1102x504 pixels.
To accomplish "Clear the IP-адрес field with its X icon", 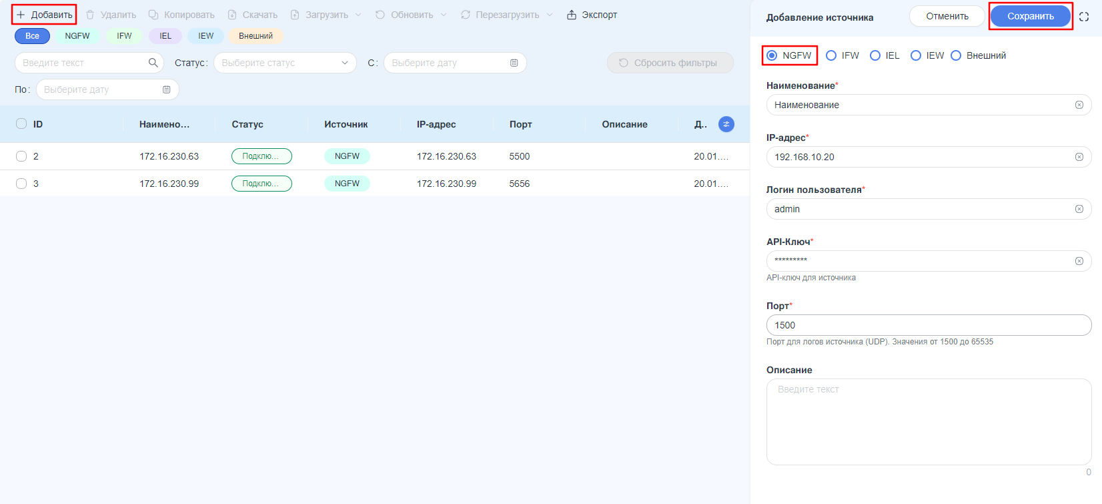I will pyautogui.click(x=1079, y=157).
